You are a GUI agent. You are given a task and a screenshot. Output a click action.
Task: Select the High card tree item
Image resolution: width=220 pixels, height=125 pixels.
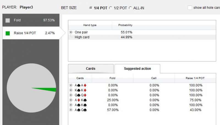pyautogui.click(x=82, y=37)
